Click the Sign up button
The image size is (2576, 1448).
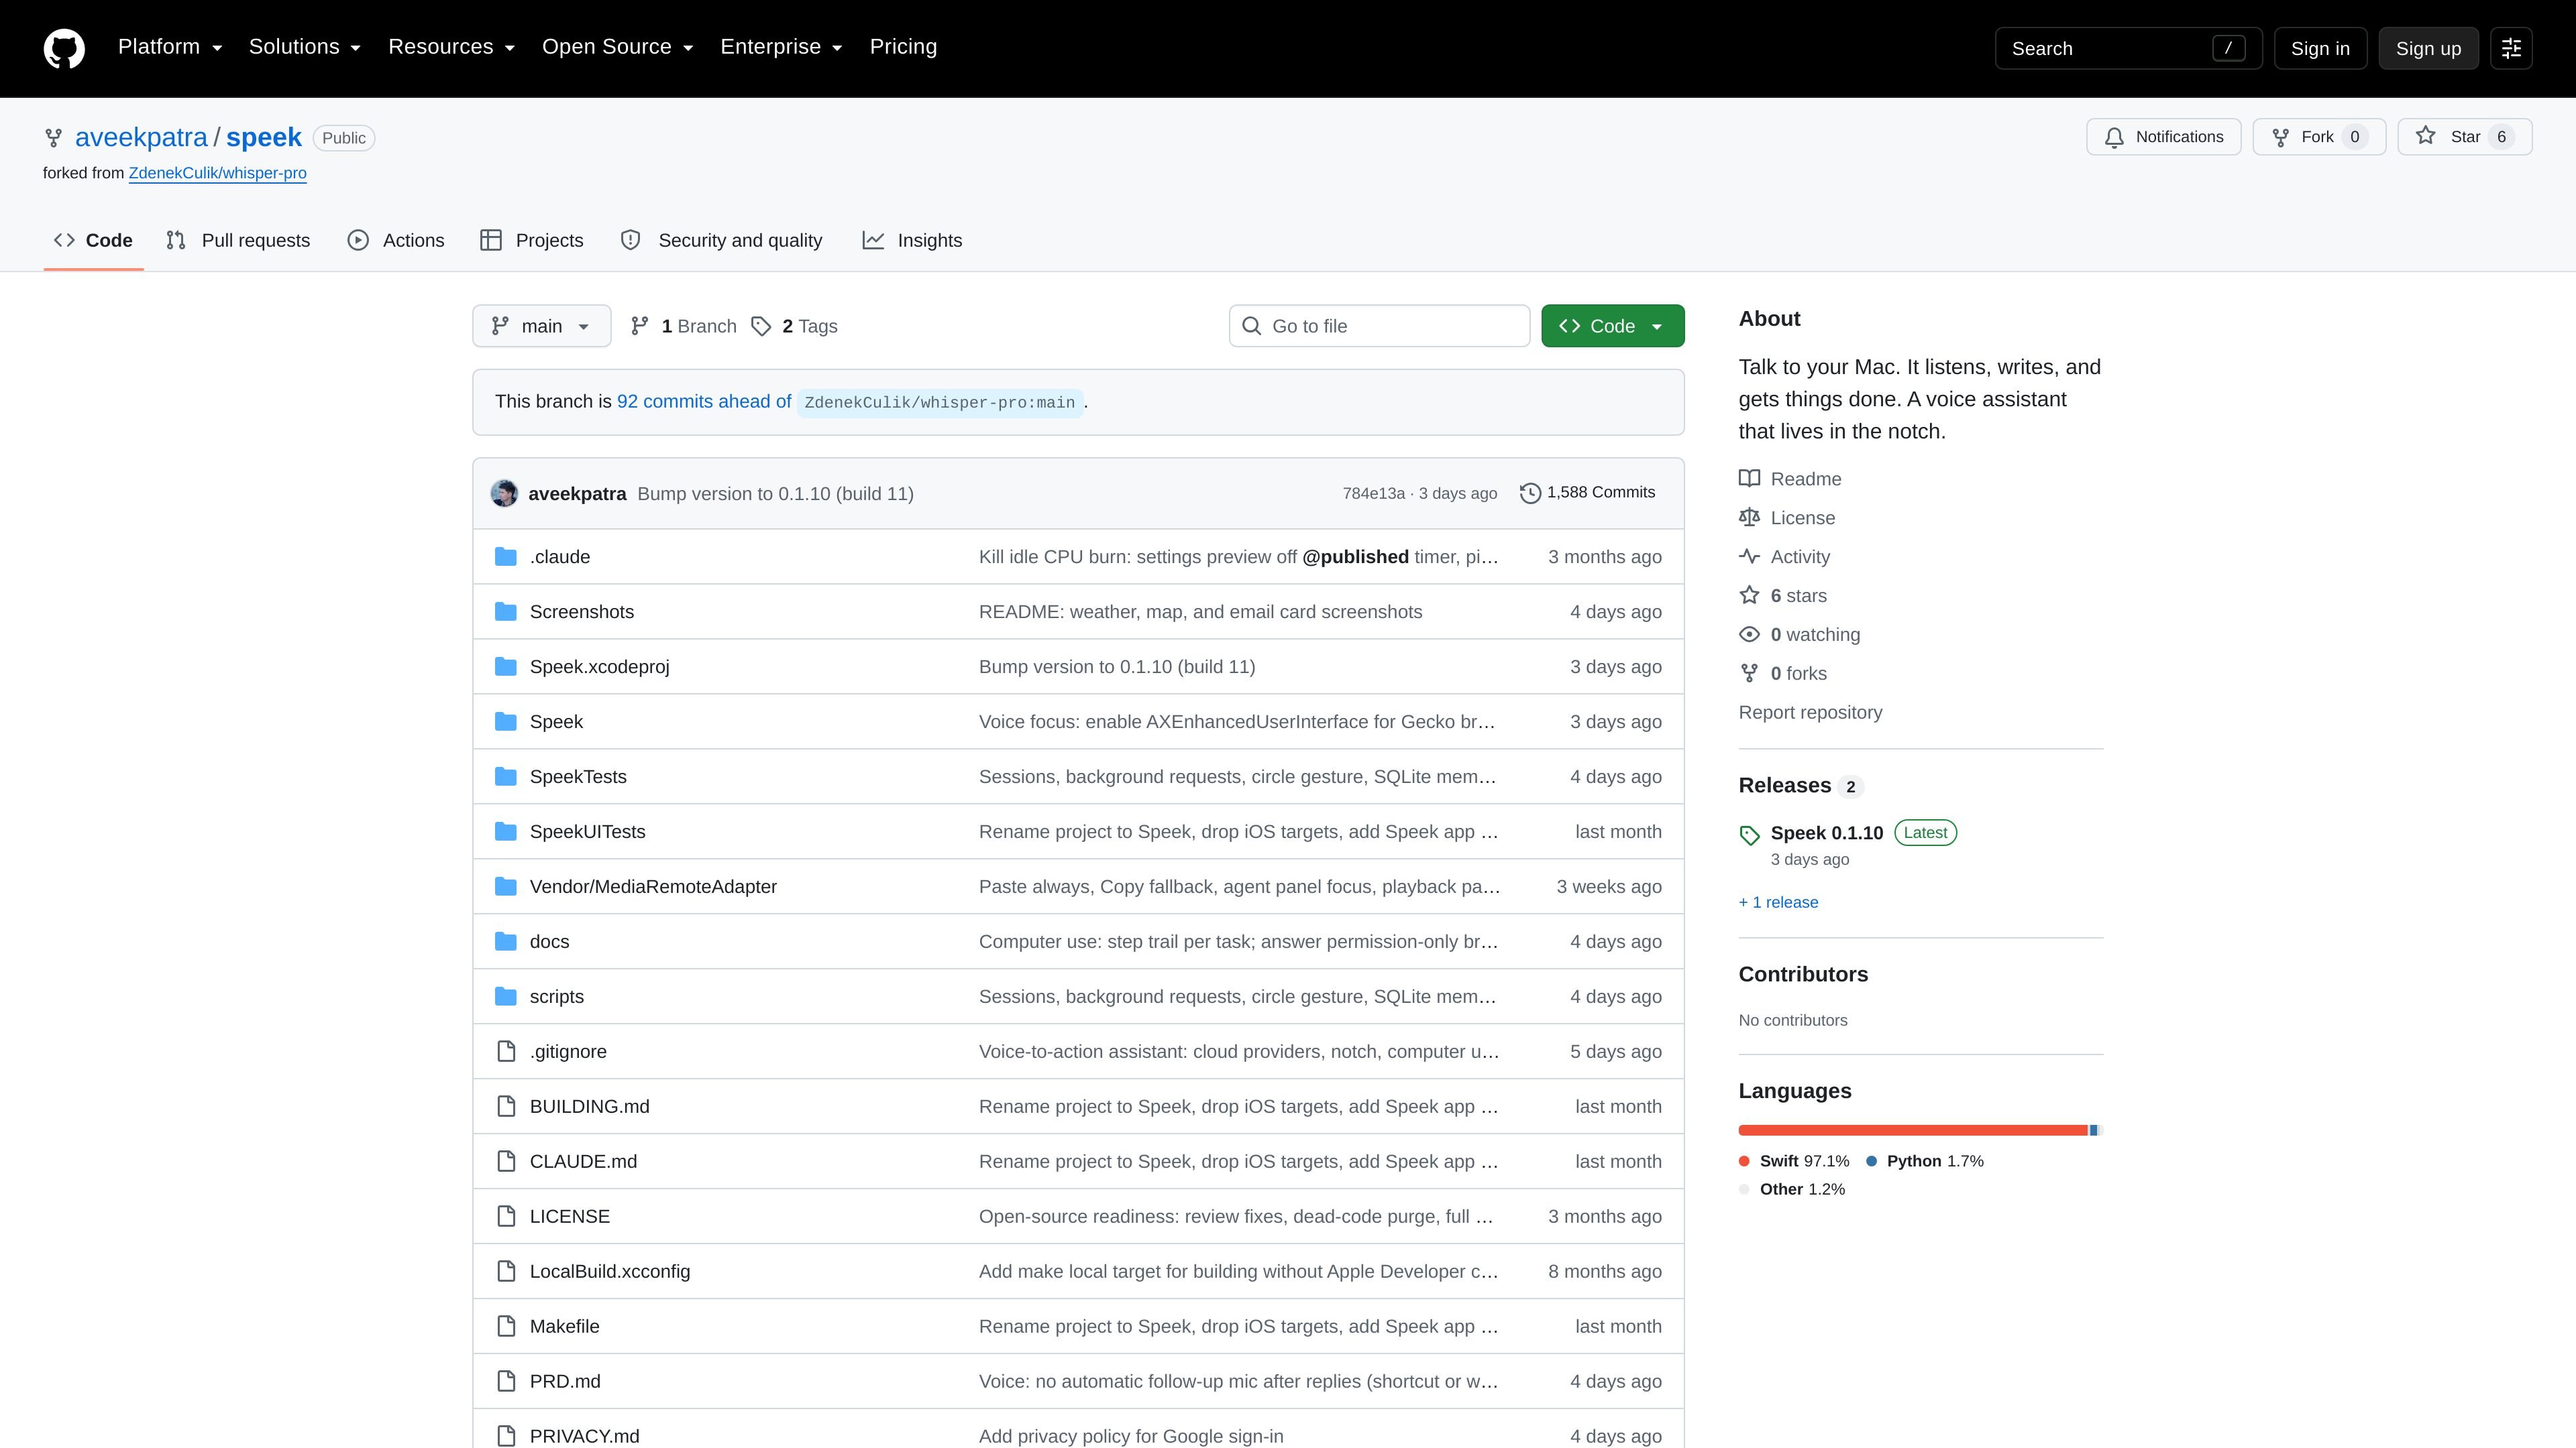click(x=2428, y=48)
